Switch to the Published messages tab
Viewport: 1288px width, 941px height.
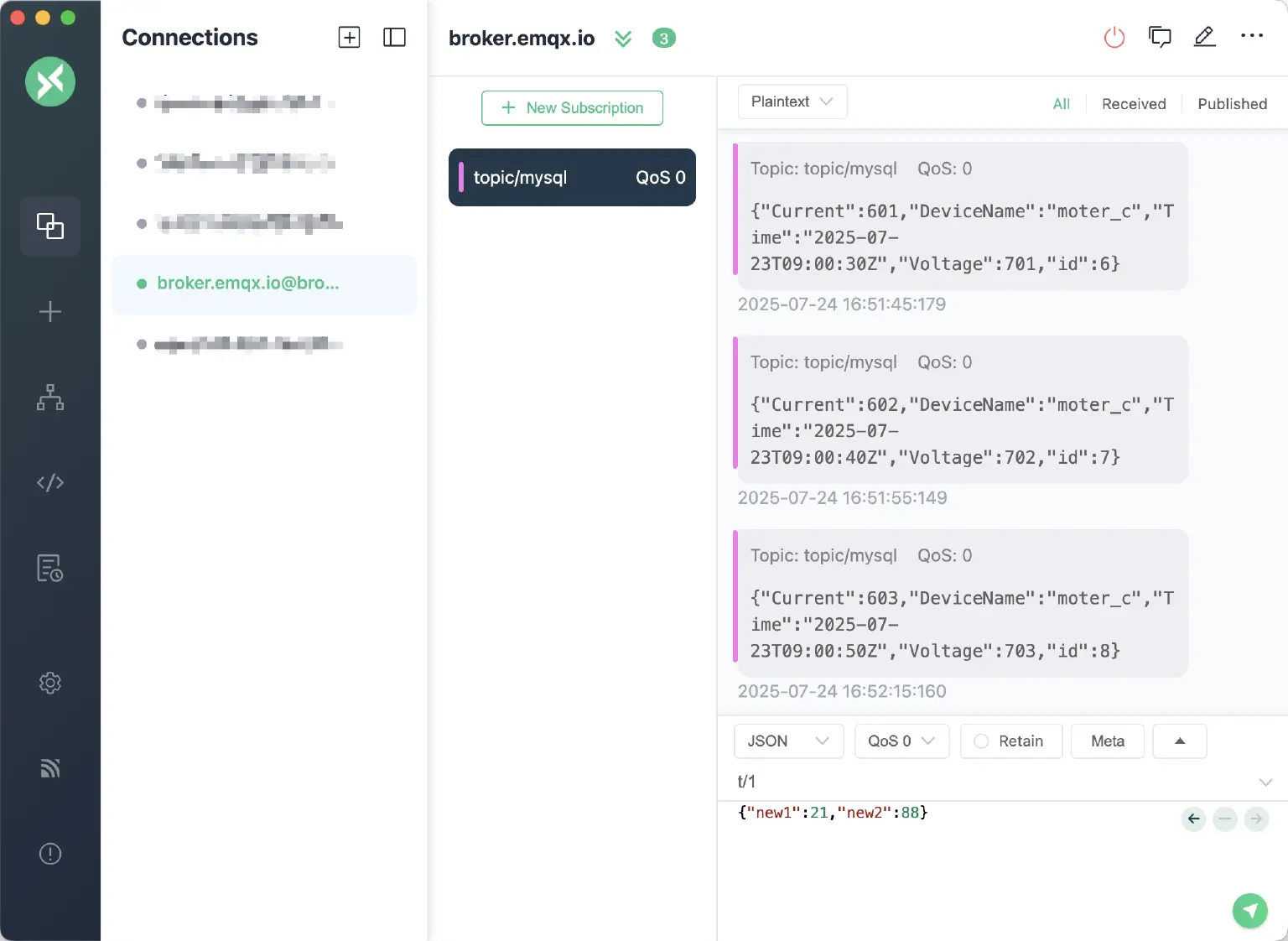point(1232,104)
